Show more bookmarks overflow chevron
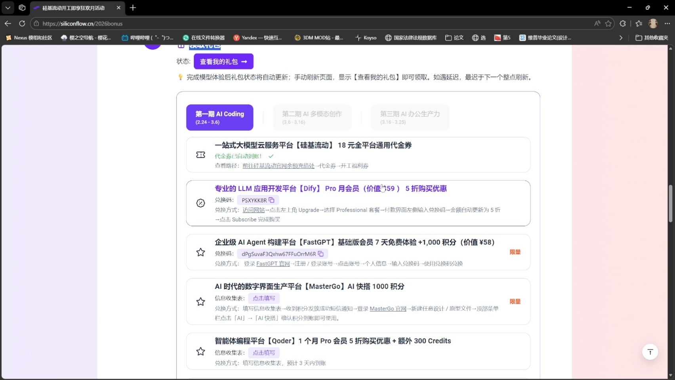675x380 pixels. coord(621,38)
